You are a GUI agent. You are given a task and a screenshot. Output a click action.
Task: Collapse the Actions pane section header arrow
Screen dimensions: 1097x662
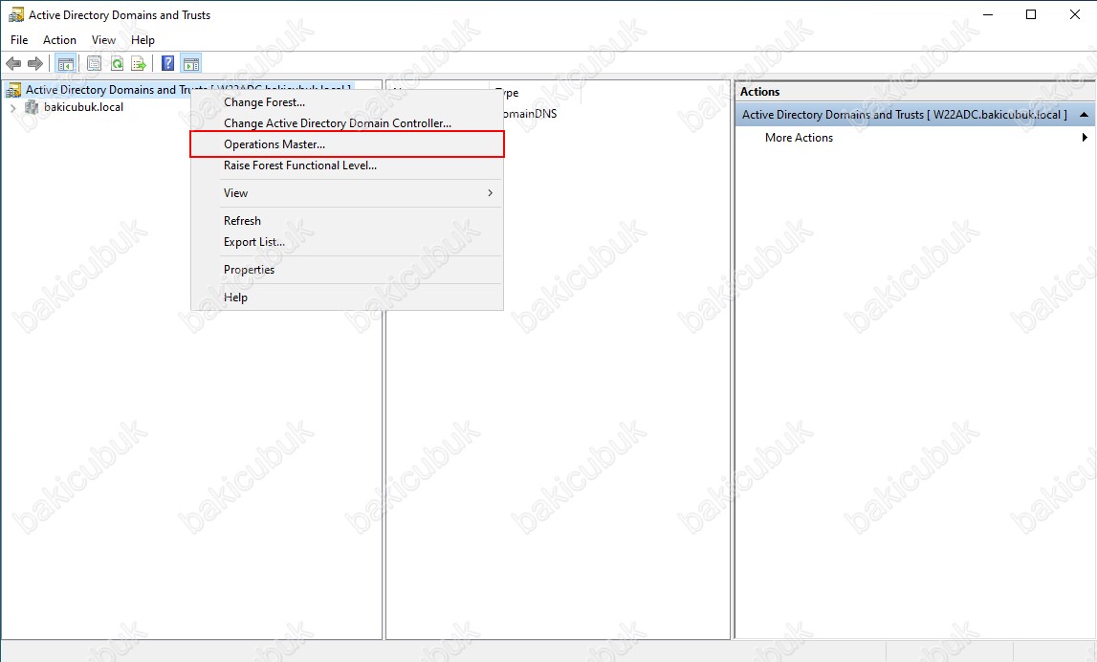(1084, 114)
